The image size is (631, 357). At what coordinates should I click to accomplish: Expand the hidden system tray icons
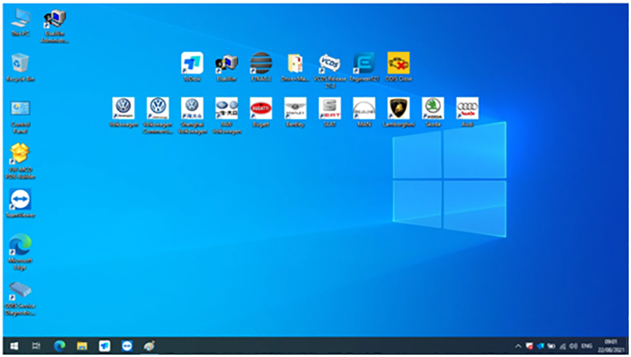(518, 346)
